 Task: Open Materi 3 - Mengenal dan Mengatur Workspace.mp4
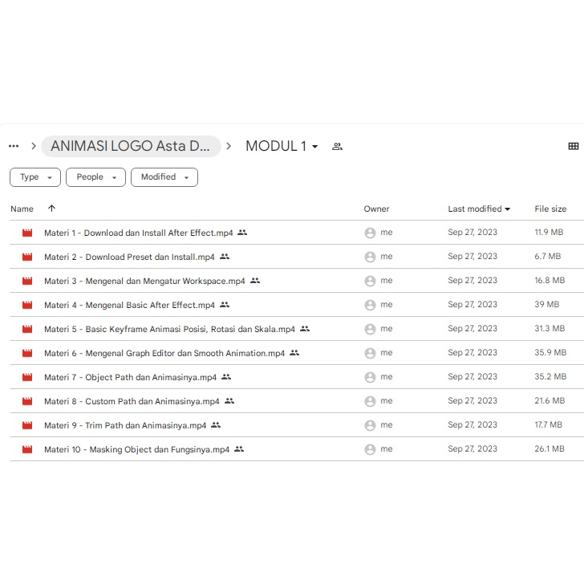[x=144, y=281]
